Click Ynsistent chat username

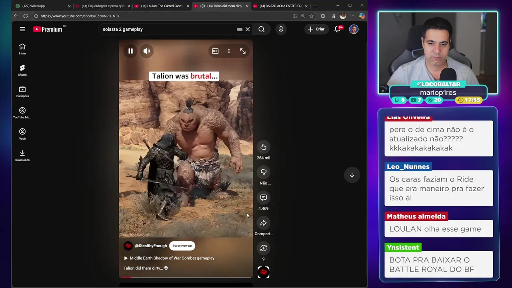(403, 247)
